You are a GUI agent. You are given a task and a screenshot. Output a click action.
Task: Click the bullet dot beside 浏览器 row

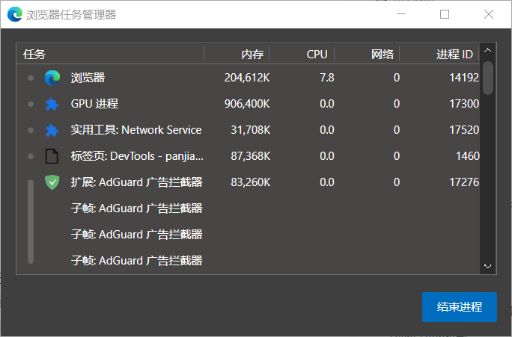click(31, 78)
